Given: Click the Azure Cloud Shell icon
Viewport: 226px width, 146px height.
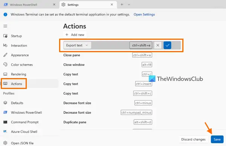Looking at the screenshot, I should coord(5,131).
